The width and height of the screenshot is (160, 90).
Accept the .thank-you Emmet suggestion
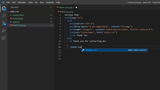pyautogui.click(x=114, y=50)
